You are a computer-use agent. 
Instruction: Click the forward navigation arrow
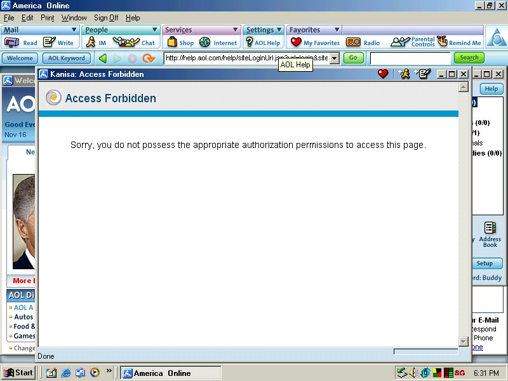click(x=117, y=58)
